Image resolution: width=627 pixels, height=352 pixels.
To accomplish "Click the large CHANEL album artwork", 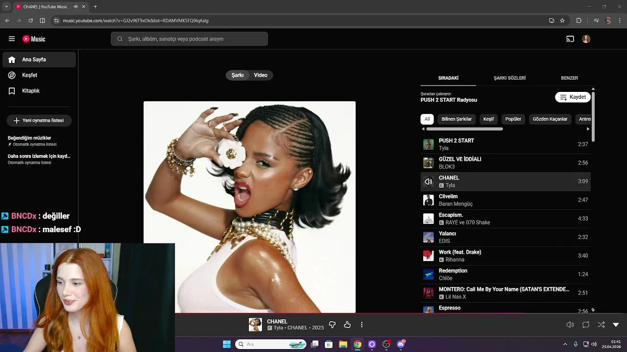I will pyautogui.click(x=249, y=207).
